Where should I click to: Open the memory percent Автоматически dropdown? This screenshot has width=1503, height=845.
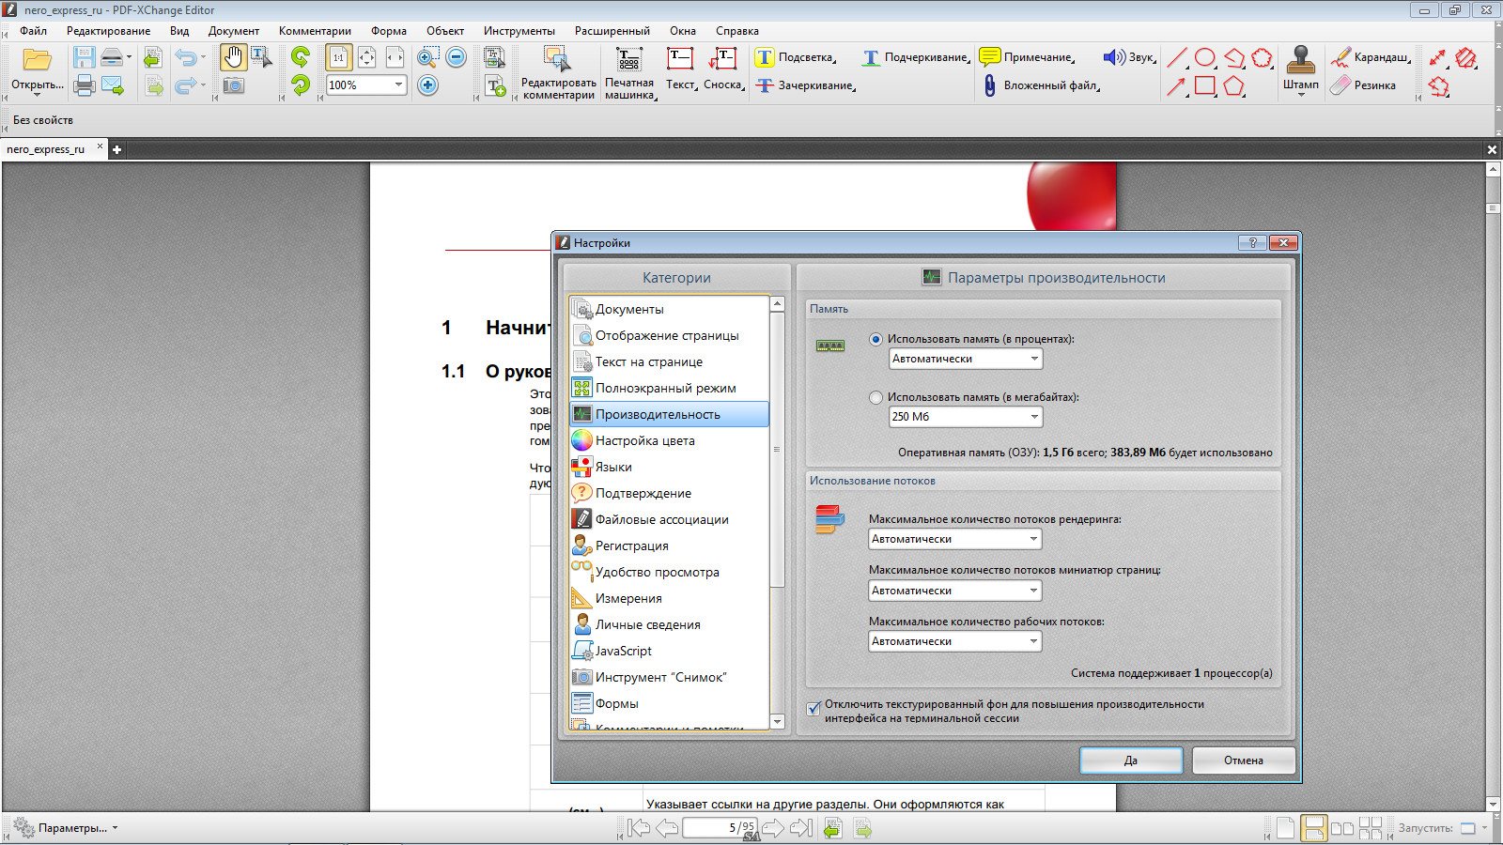click(x=966, y=359)
